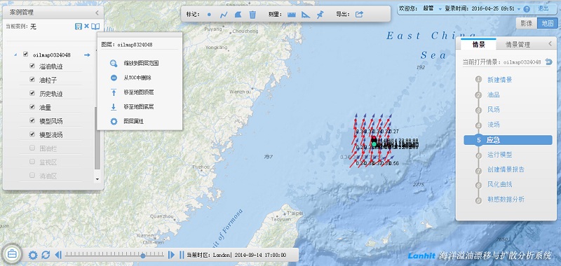This screenshot has width=561, height=266.
Task: Click the layer properties gear icon
Action: click(114, 121)
